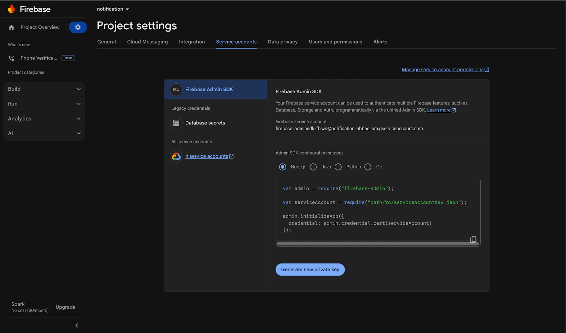
Task: Click the Product categories label
Action: pos(26,72)
